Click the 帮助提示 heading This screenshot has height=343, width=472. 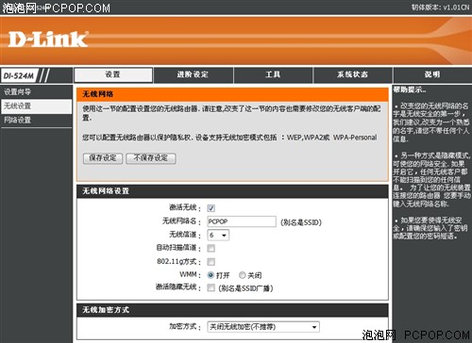[410, 90]
